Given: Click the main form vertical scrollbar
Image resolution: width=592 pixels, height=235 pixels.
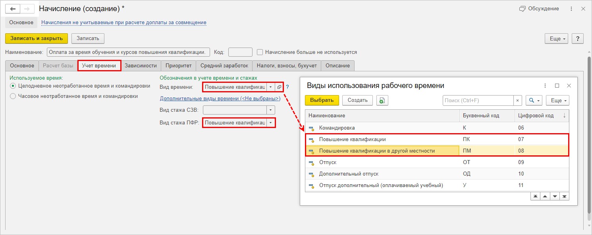Looking at the screenshot, I should (x=589, y=135).
